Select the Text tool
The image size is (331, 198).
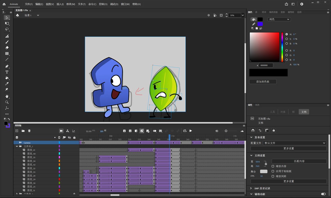(x=7, y=72)
